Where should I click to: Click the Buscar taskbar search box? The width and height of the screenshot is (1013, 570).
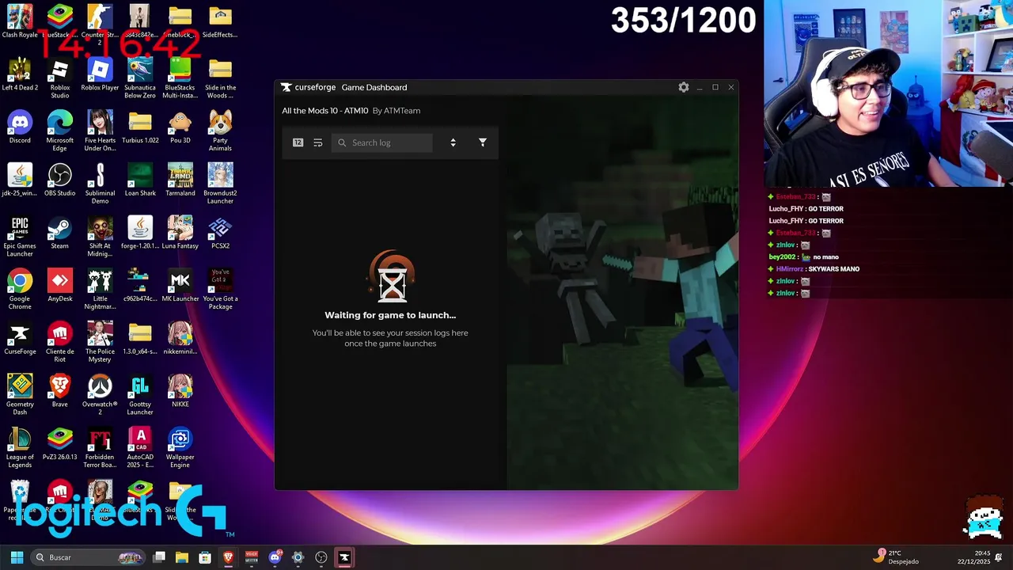(x=89, y=557)
